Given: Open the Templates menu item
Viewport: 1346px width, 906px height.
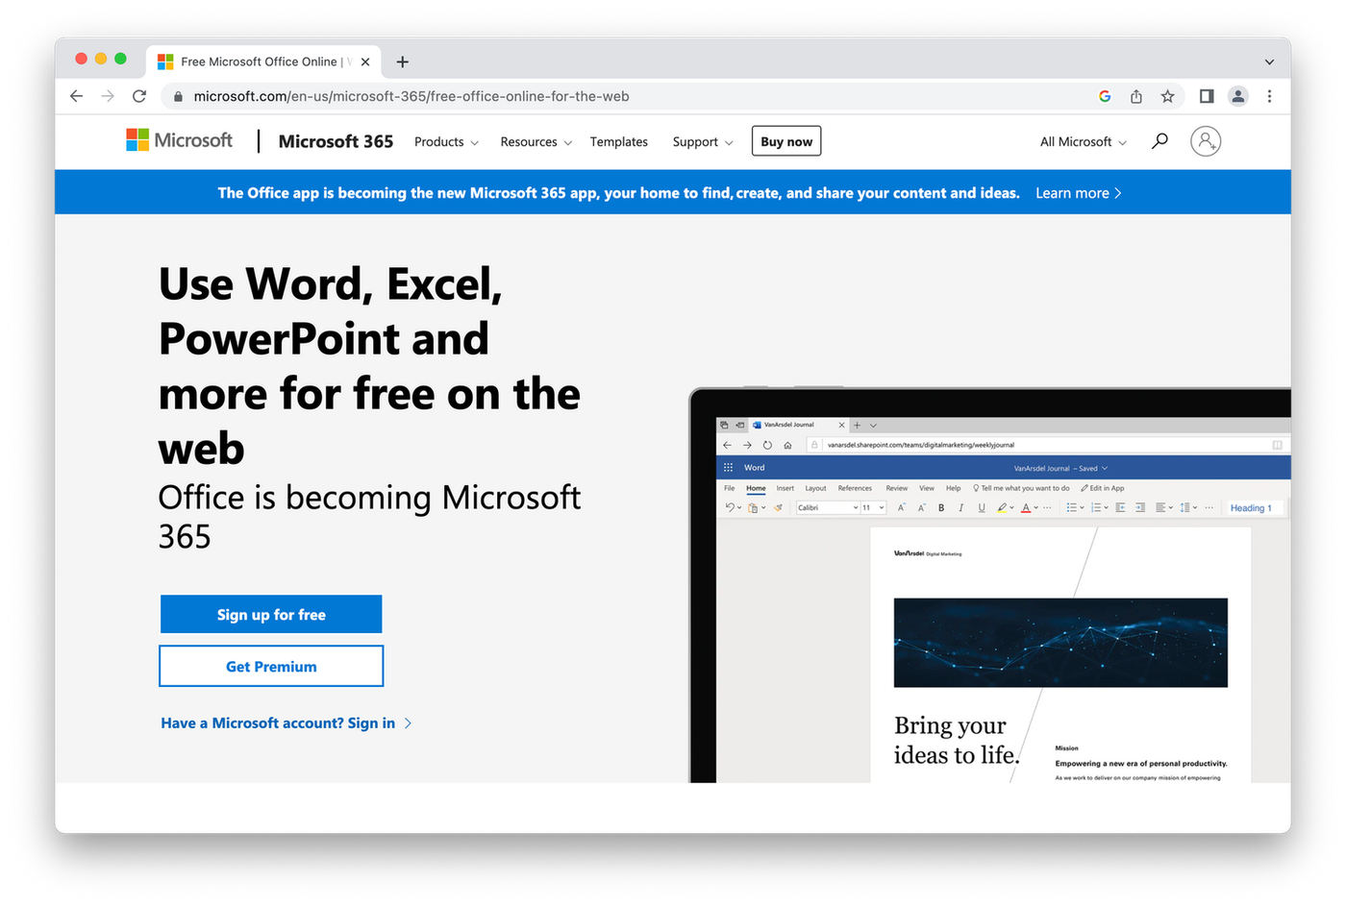Looking at the screenshot, I should tap(618, 141).
